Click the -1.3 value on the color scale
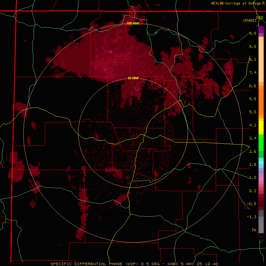The height and width of the screenshot is (266, 266). 252,217
